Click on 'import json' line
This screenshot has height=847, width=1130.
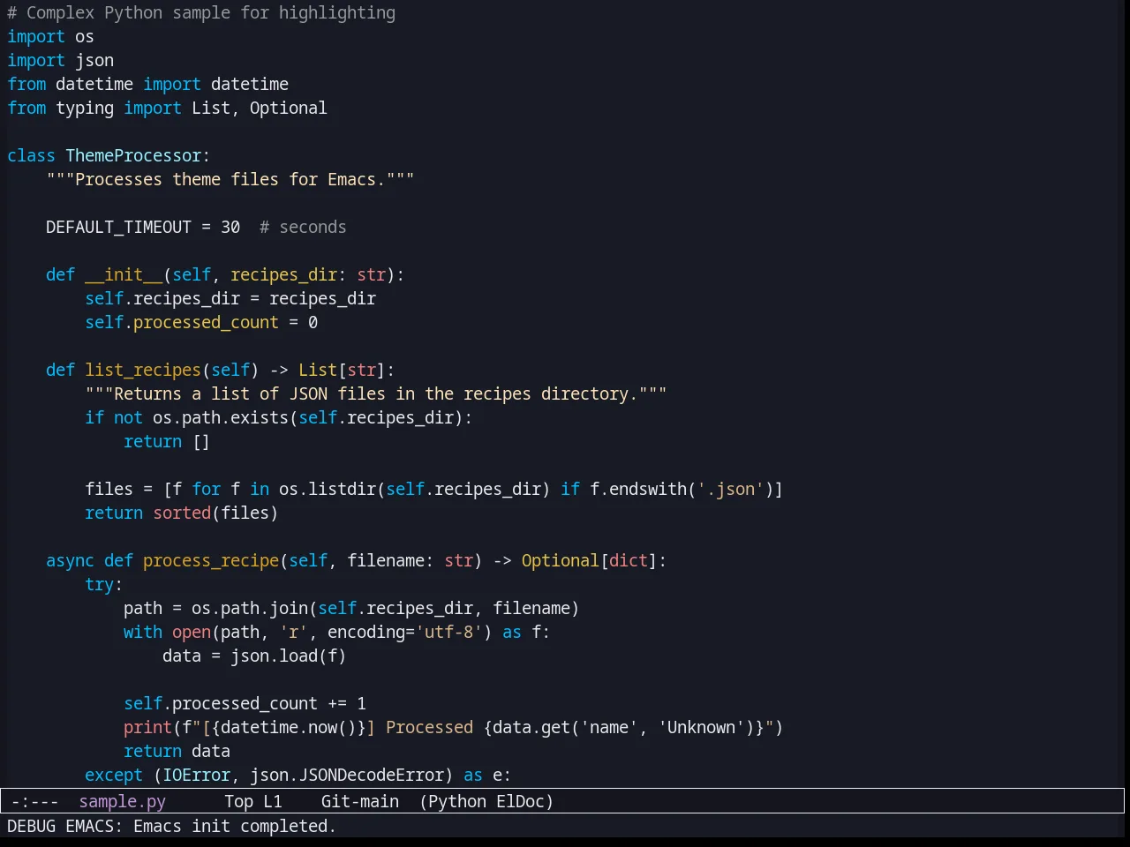coord(60,60)
